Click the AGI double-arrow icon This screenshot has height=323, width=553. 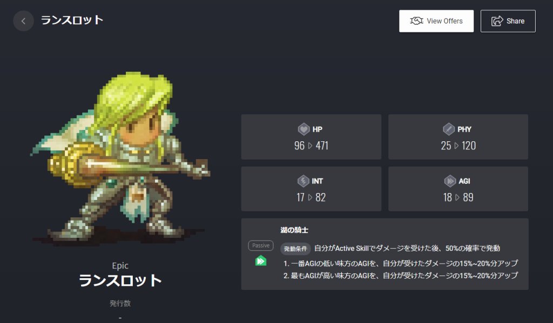point(450,181)
